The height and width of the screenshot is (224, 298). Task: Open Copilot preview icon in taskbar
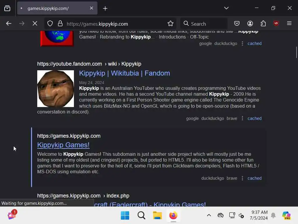tap(286, 216)
